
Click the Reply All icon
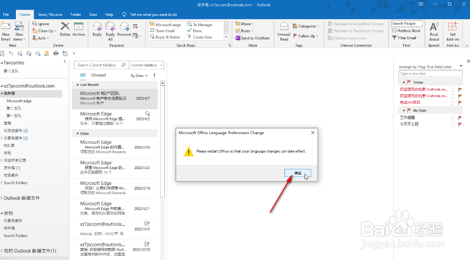(x=110, y=27)
